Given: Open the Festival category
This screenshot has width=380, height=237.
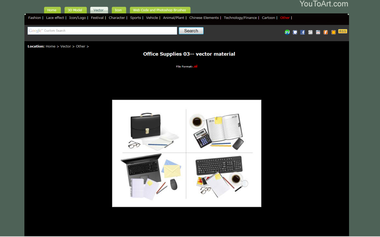Looking at the screenshot, I should coord(97,18).
